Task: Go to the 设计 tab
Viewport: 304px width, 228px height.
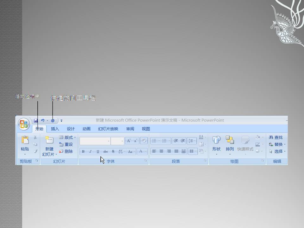Action: click(x=71, y=129)
